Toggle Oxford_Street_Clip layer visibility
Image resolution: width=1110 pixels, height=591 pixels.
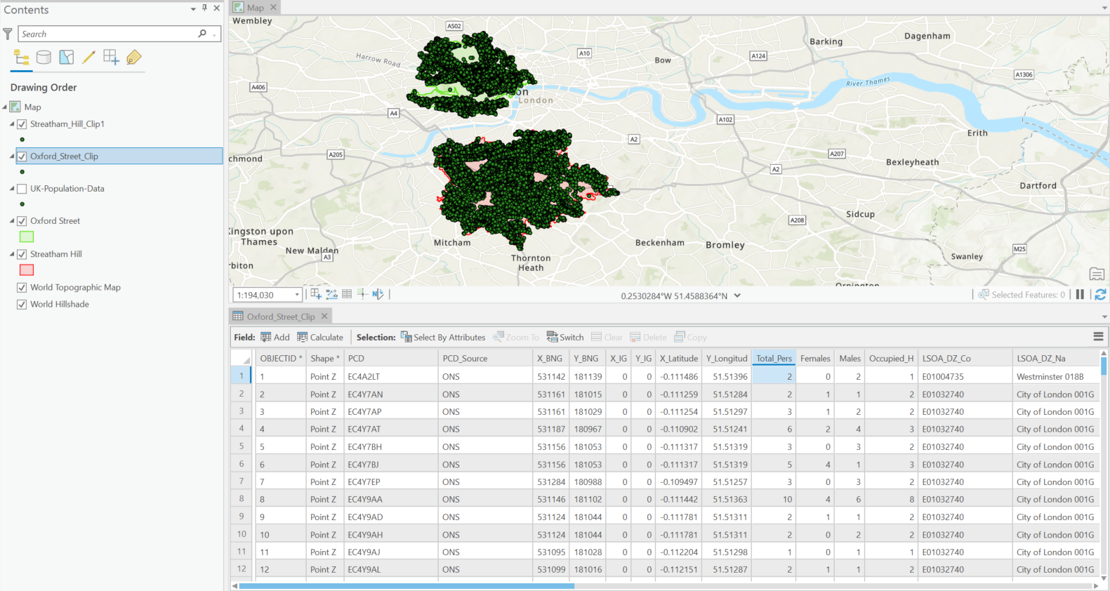pyautogui.click(x=22, y=157)
